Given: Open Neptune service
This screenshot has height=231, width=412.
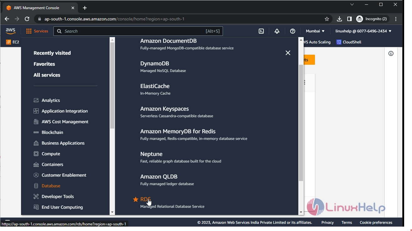Looking at the screenshot, I should point(151,154).
